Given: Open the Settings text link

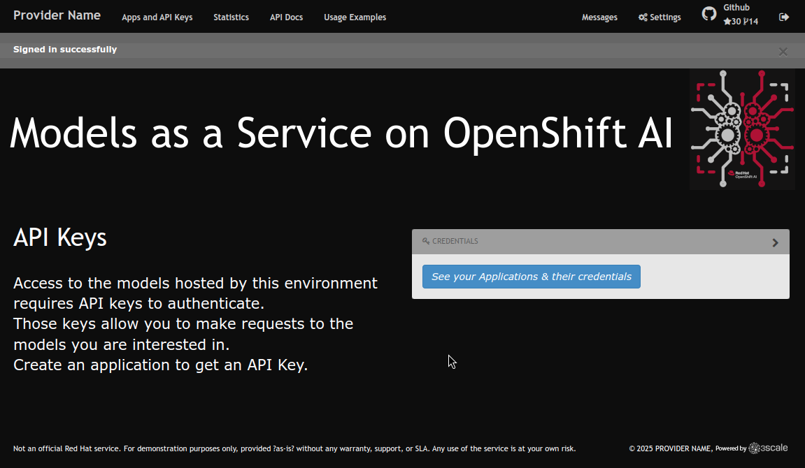Looking at the screenshot, I should pyautogui.click(x=665, y=17).
